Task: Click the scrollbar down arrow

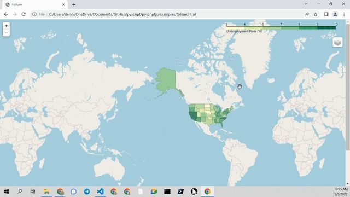Action: point(348,184)
